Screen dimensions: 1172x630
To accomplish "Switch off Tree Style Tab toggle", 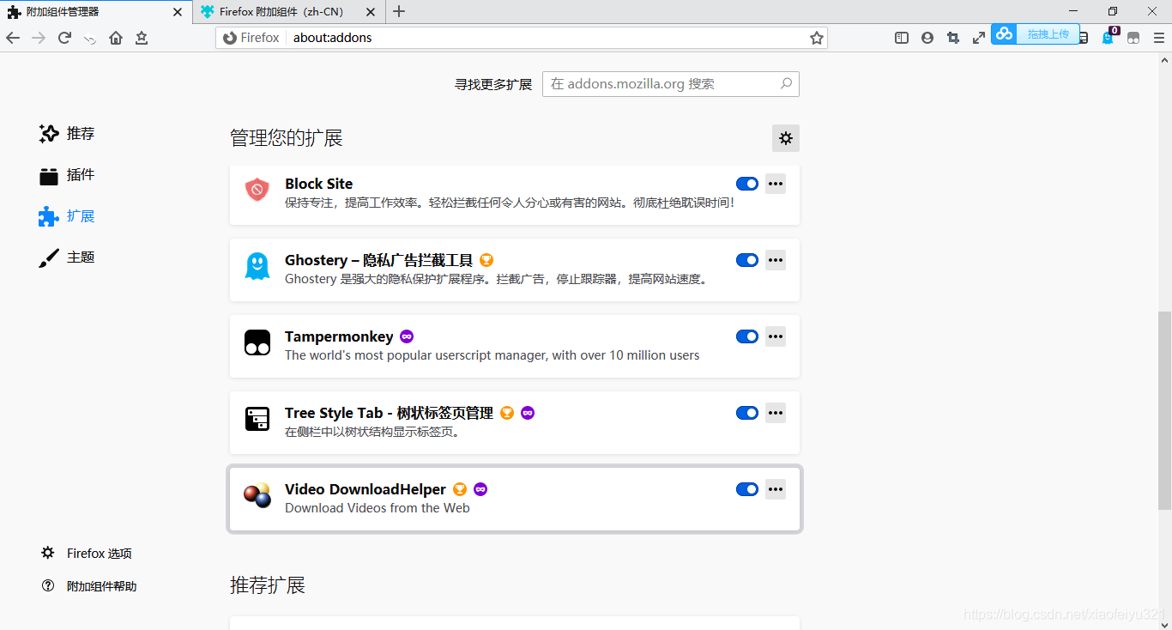I will tap(747, 413).
